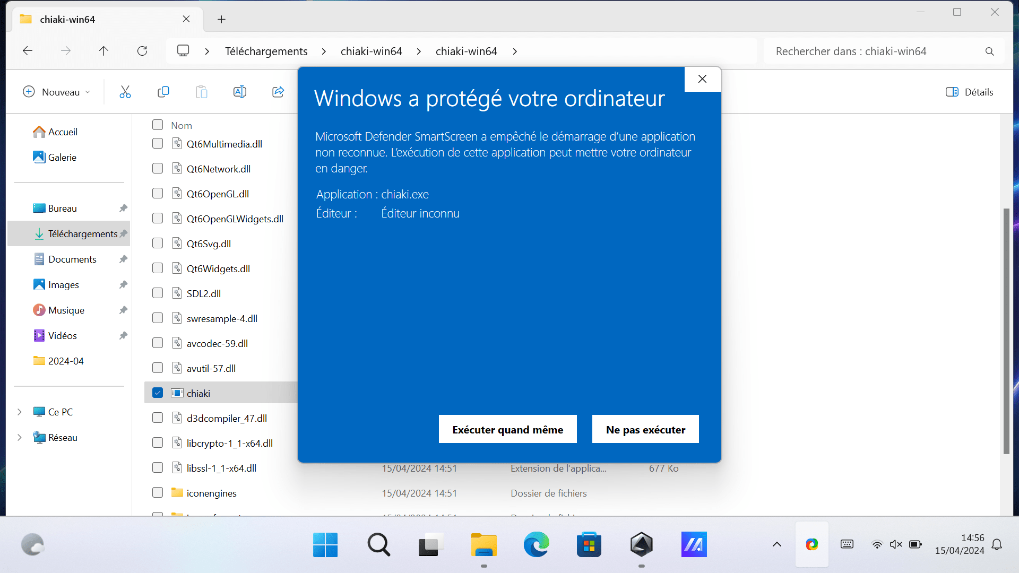Viewport: 1019px width, 573px height.
Task: Click the colorful tray app icon
Action: pyautogui.click(x=812, y=544)
